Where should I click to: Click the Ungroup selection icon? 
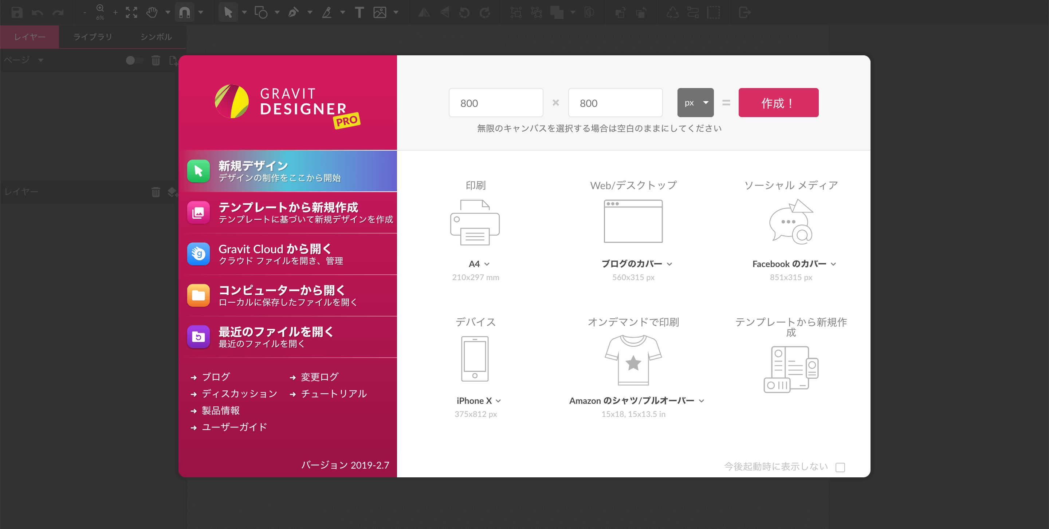coord(537,13)
